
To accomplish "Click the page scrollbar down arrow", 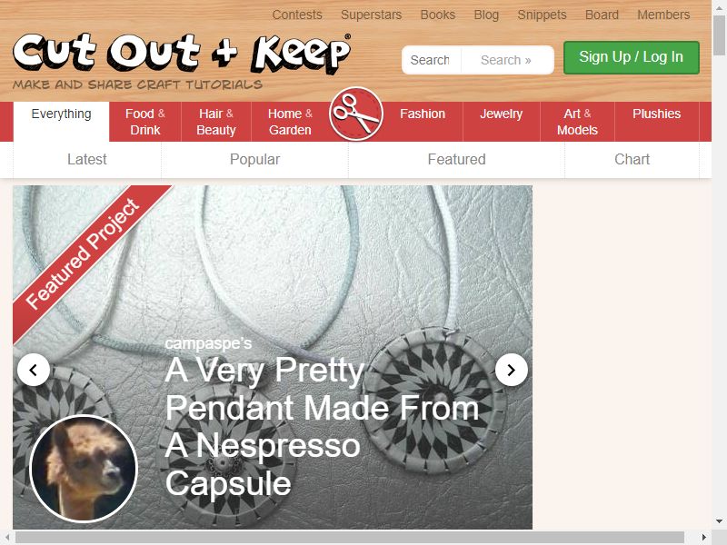I will coord(719,521).
